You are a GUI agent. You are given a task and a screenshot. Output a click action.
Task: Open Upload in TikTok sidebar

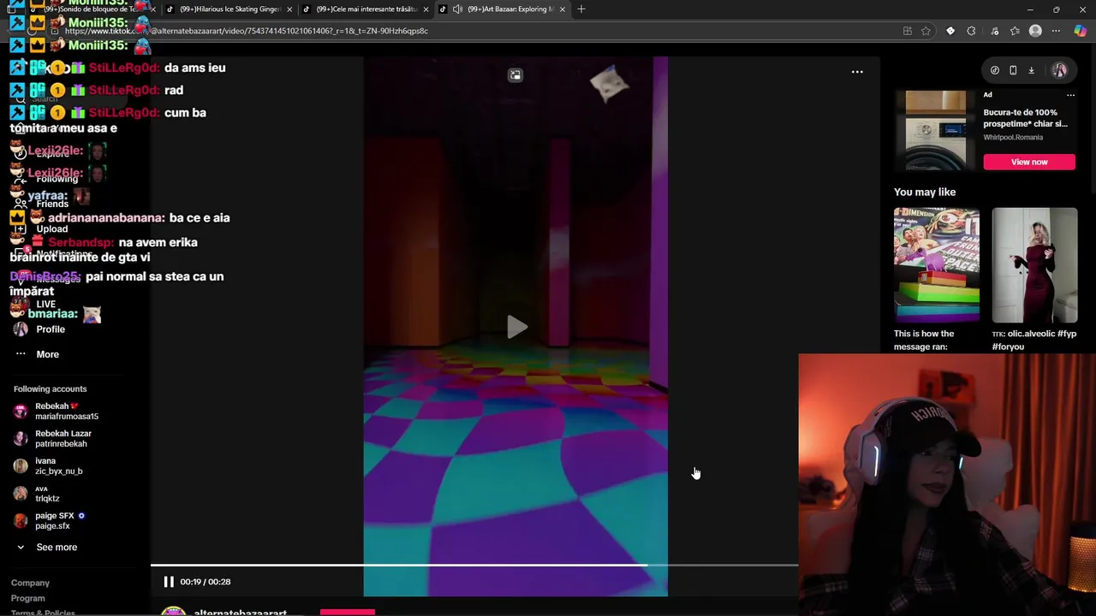[51, 229]
